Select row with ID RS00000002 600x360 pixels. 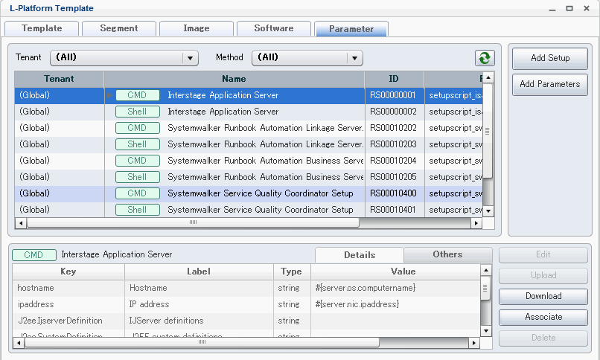pyautogui.click(x=249, y=112)
